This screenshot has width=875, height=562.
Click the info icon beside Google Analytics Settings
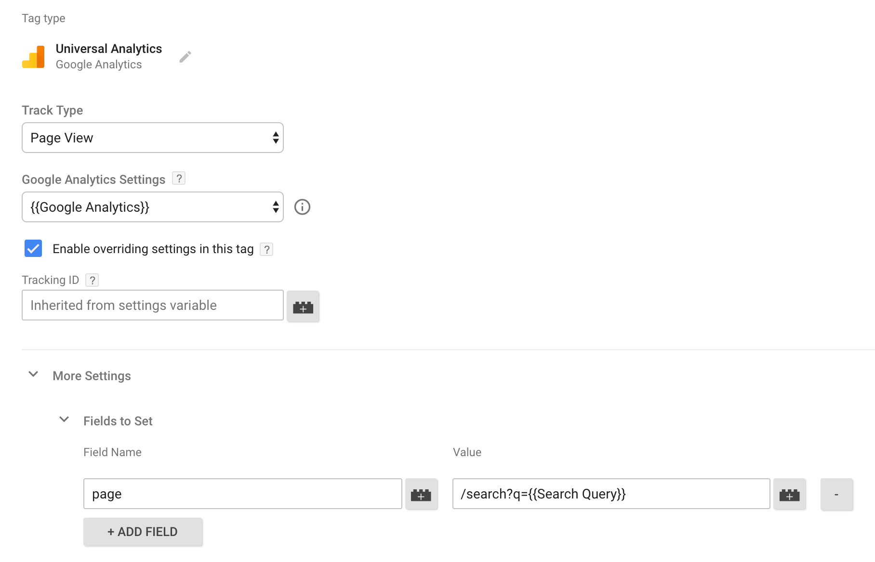302,207
